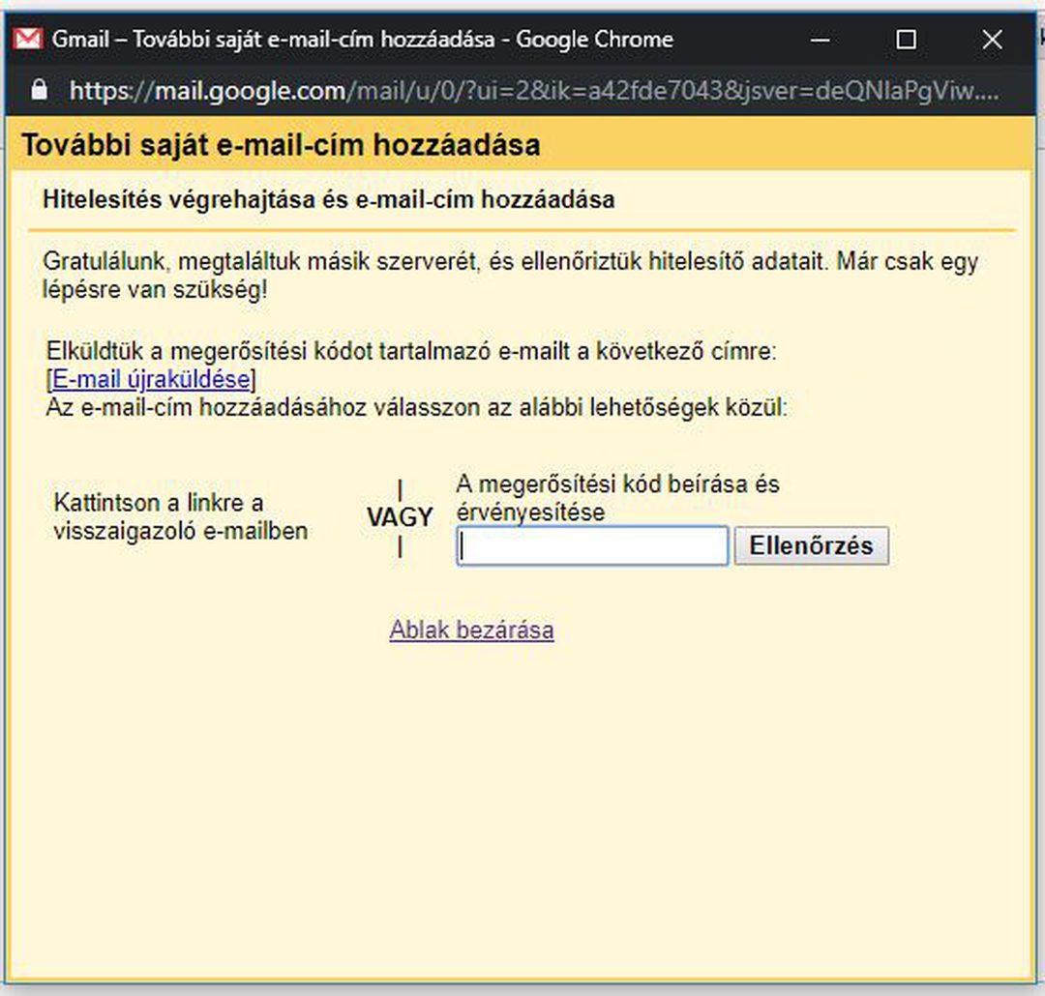Click the window title text 'Gmail – További saját e-mail-cím hozzáadása'

[273, 40]
